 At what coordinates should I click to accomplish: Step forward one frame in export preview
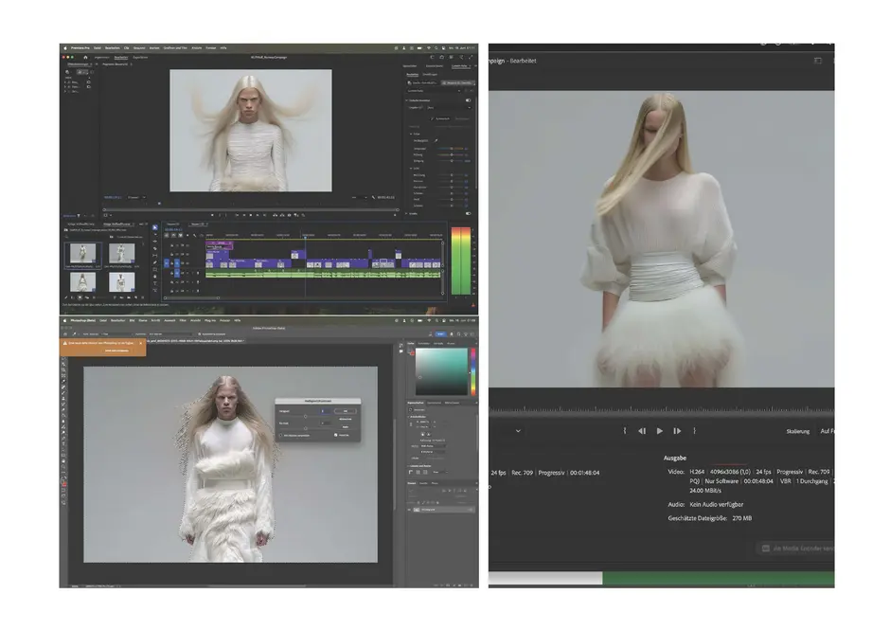click(x=676, y=430)
